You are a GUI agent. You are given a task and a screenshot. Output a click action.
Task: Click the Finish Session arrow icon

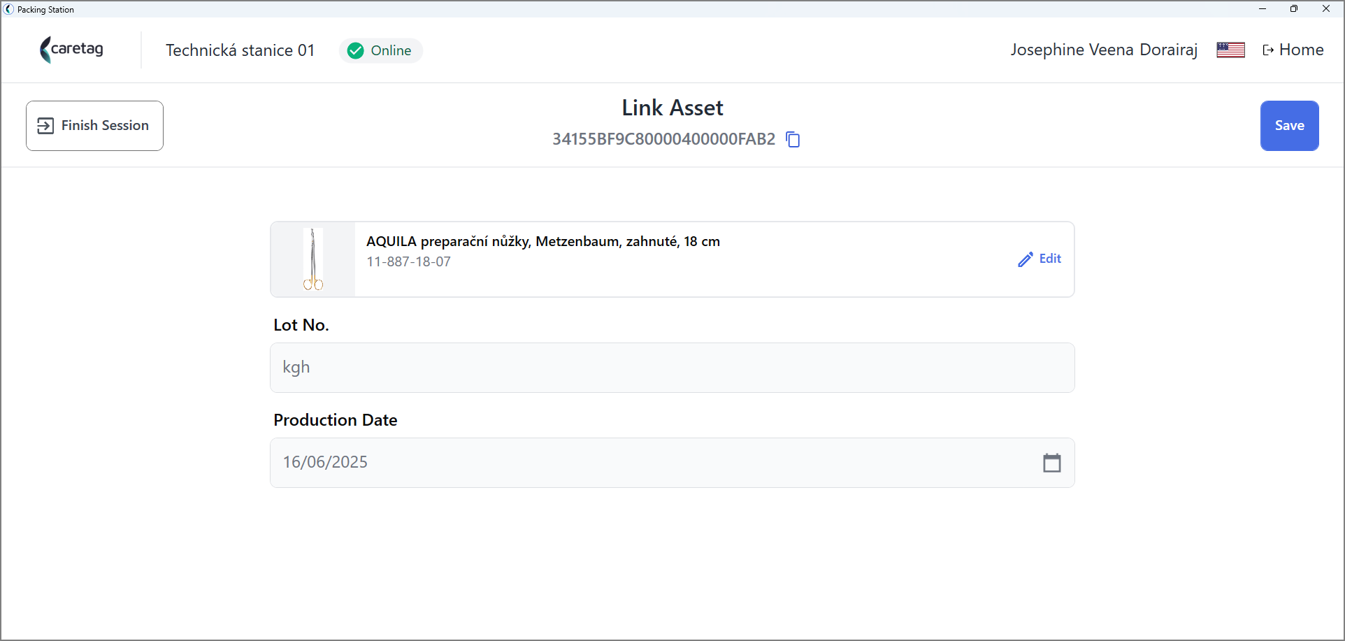45,126
